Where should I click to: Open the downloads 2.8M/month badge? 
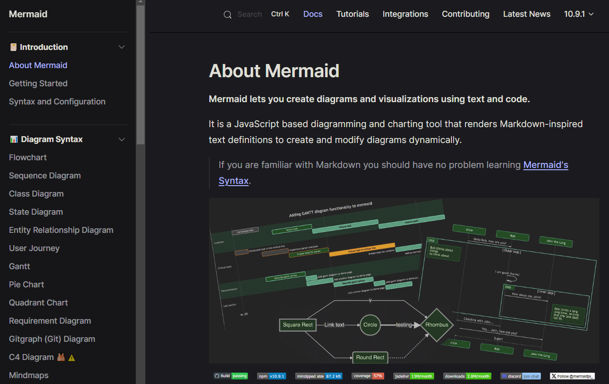[x=467, y=376]
